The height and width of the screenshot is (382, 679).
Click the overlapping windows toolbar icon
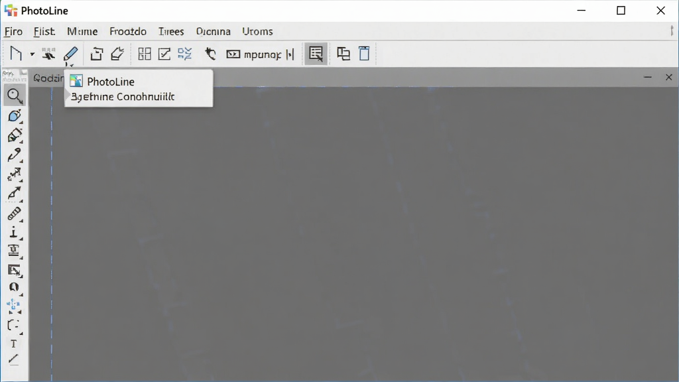pos(343,54)
